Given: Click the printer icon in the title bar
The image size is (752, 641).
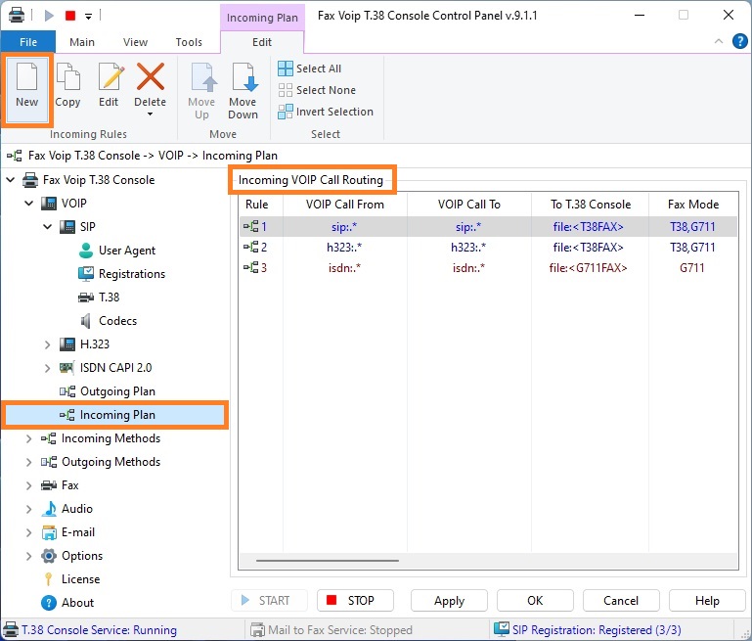Looking at the screenshot, I should pyautogui.click(x=17, y=15).
